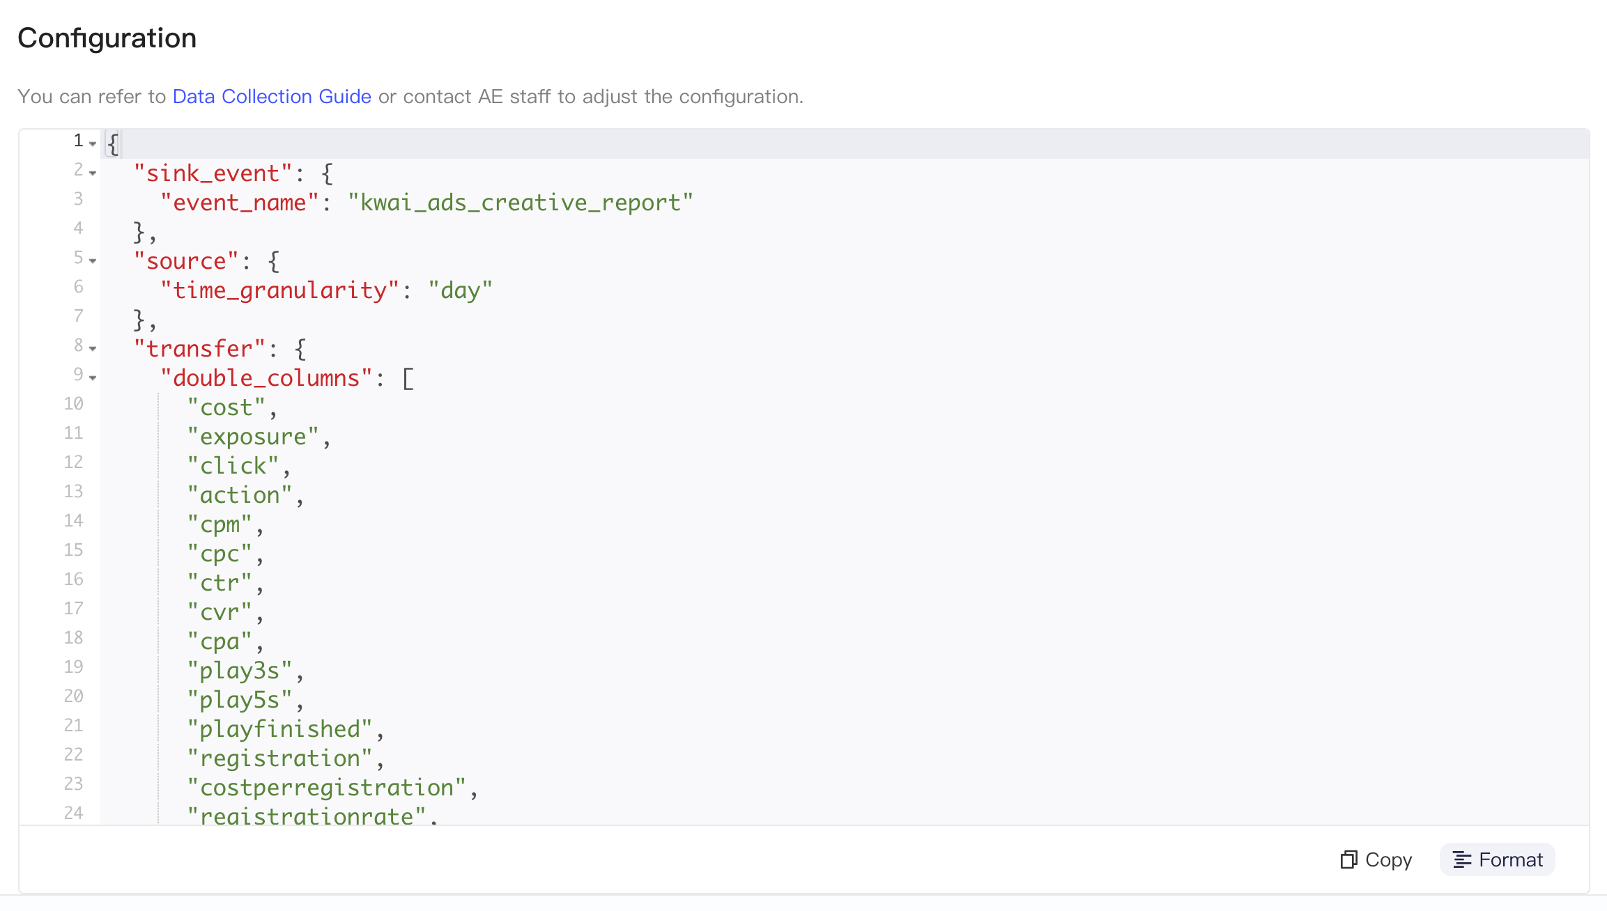The width and height of the screenshot is (1607, 911).
Task: Click the "registration" entry on line 22
Action: point(280,758)
